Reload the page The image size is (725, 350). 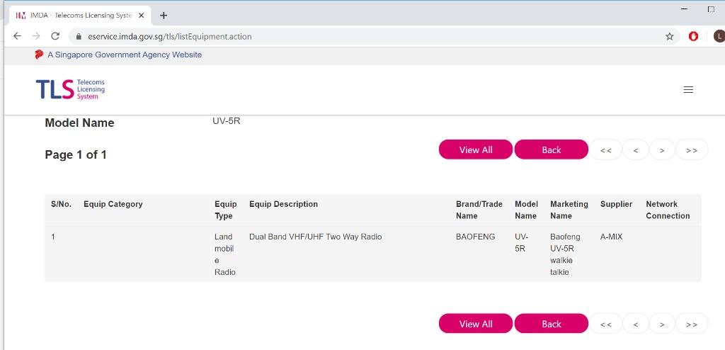55,36
